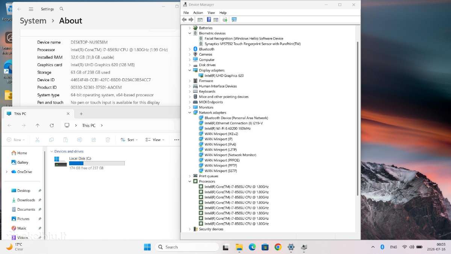Refresh the This PC folder view
The width and height of the screenshot is (451, 254).
(x=52, y=125)
